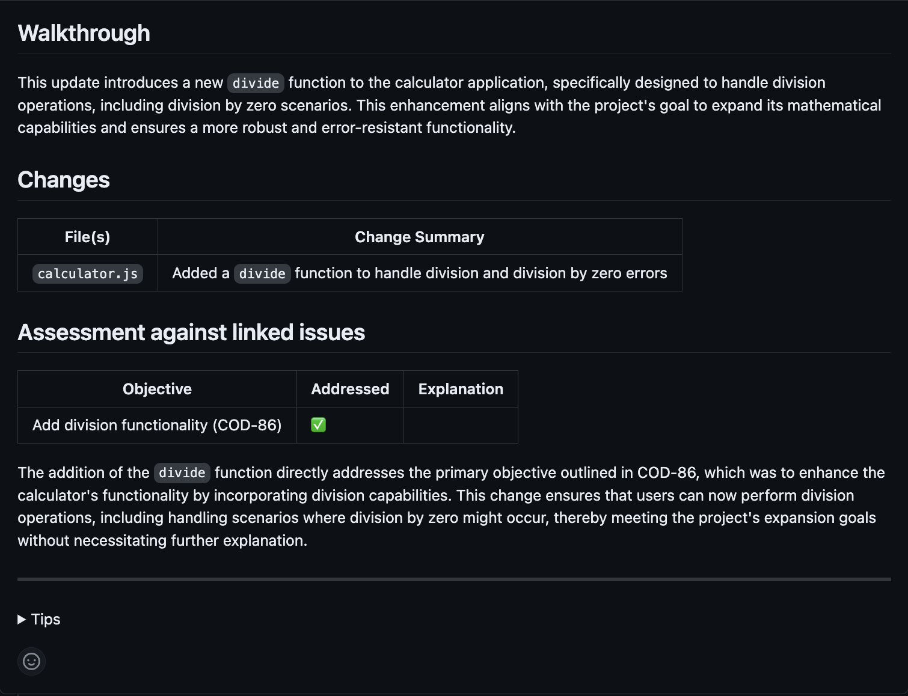Select the calculator.js file chip
This screenshot has width=908, height=696.
(x=88, y=273)
